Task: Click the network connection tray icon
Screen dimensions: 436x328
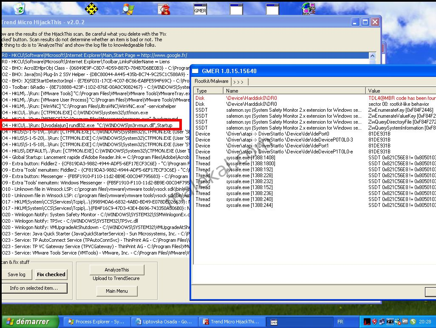Action: point(382,322)
